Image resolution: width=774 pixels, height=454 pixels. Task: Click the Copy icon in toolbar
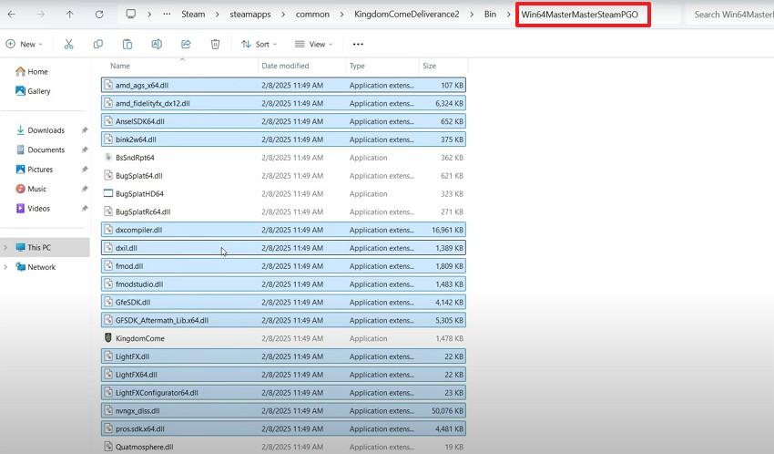97,44
